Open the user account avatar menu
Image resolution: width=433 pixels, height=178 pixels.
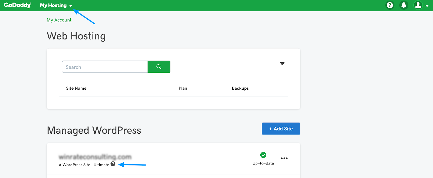point(418,5)
